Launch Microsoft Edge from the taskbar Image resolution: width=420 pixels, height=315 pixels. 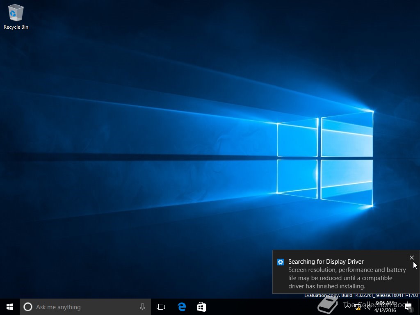pos(182,307)
